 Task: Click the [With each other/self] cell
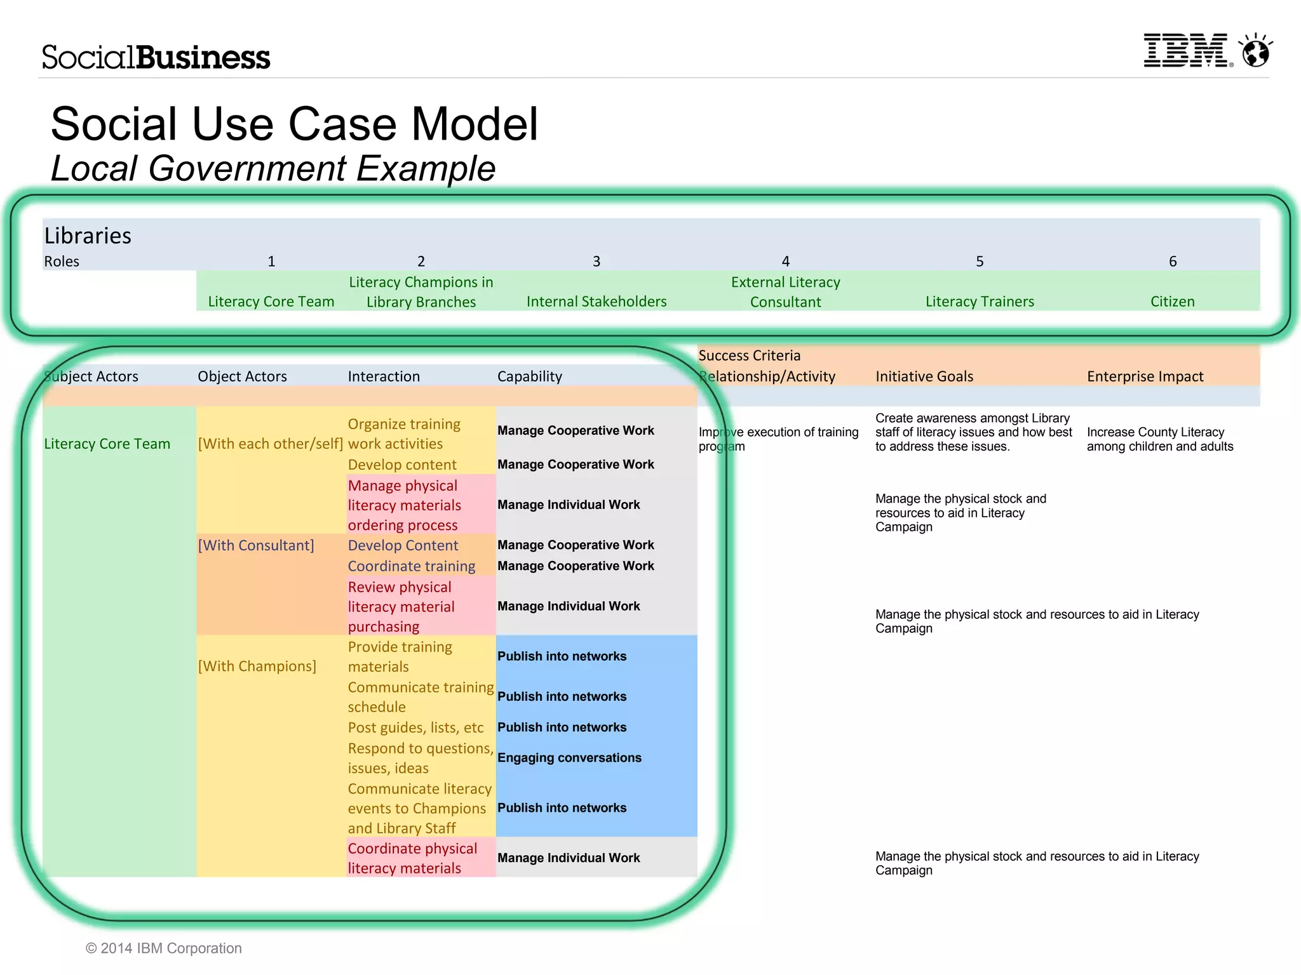271,444
